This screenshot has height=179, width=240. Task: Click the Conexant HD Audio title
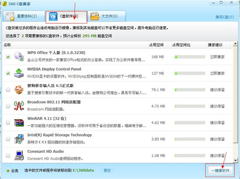pos(46,151)
